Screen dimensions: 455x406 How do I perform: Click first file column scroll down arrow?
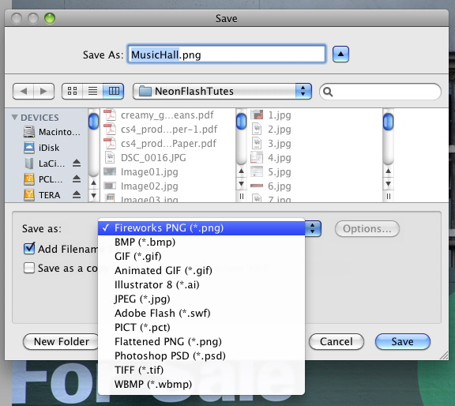pos(241,184)
